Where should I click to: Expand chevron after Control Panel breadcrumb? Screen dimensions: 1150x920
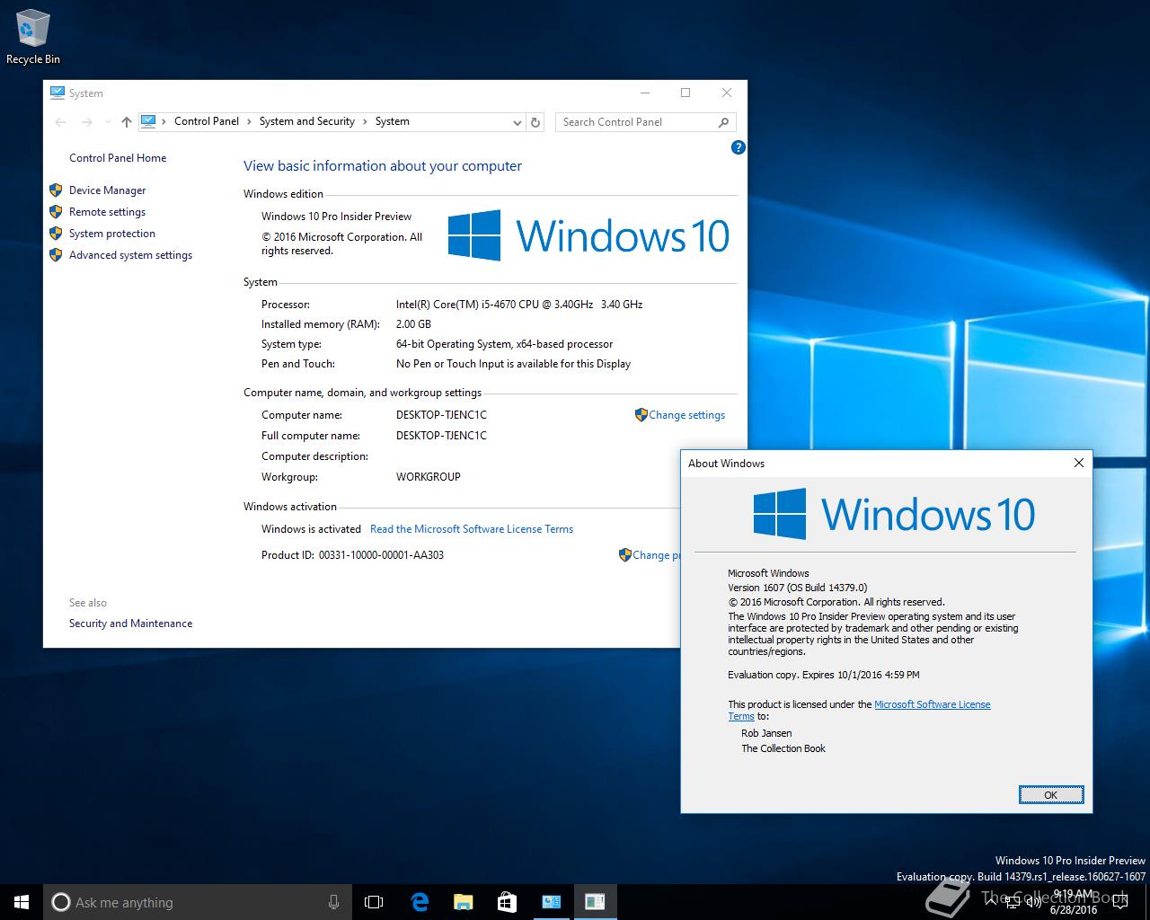pyautogui.click(x=249, y=121)
